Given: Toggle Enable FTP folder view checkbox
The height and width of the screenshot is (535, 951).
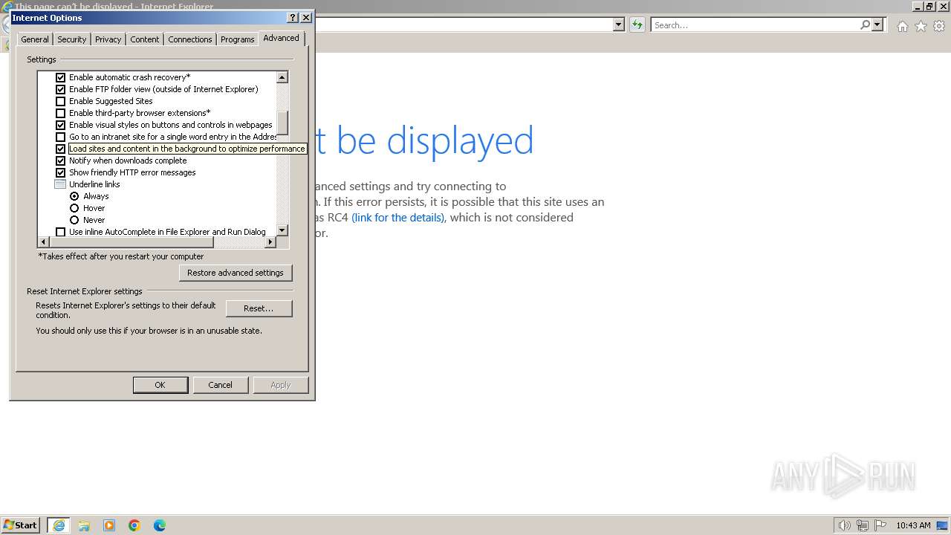Looking at the screenshot, I should [61, 89].
